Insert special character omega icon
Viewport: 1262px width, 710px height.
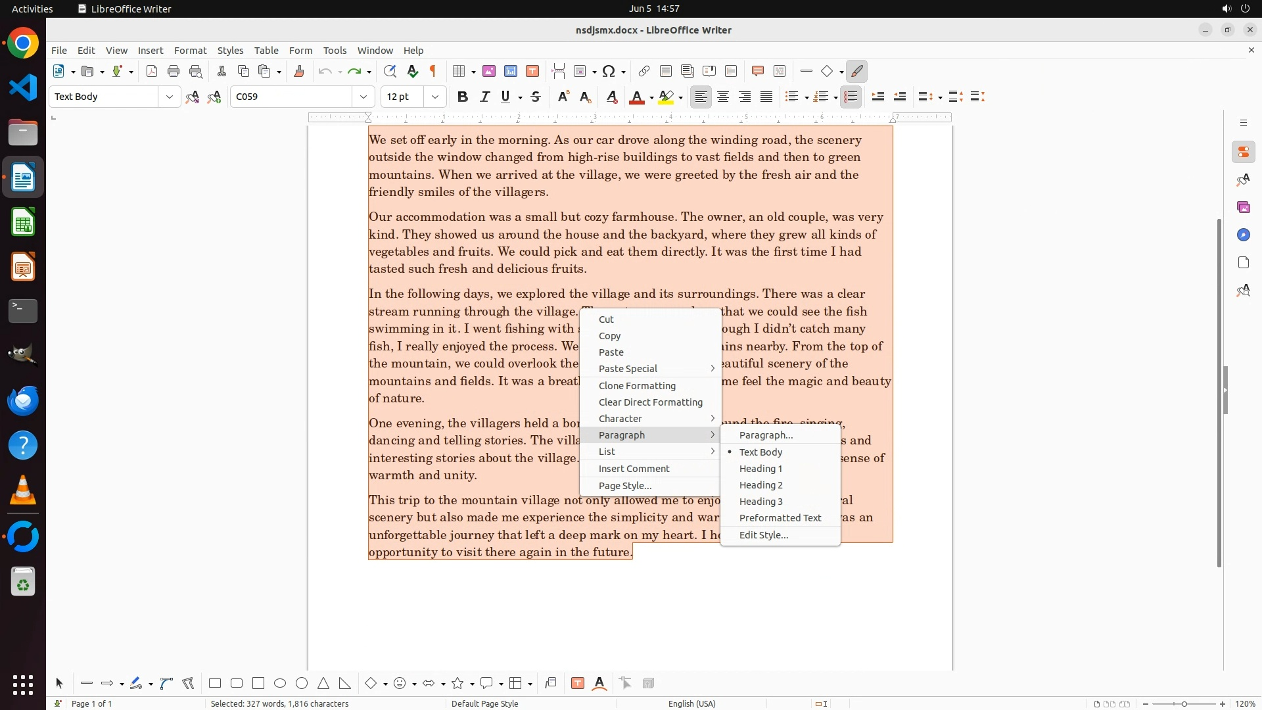pyautogui.click(x=609, y=71)
